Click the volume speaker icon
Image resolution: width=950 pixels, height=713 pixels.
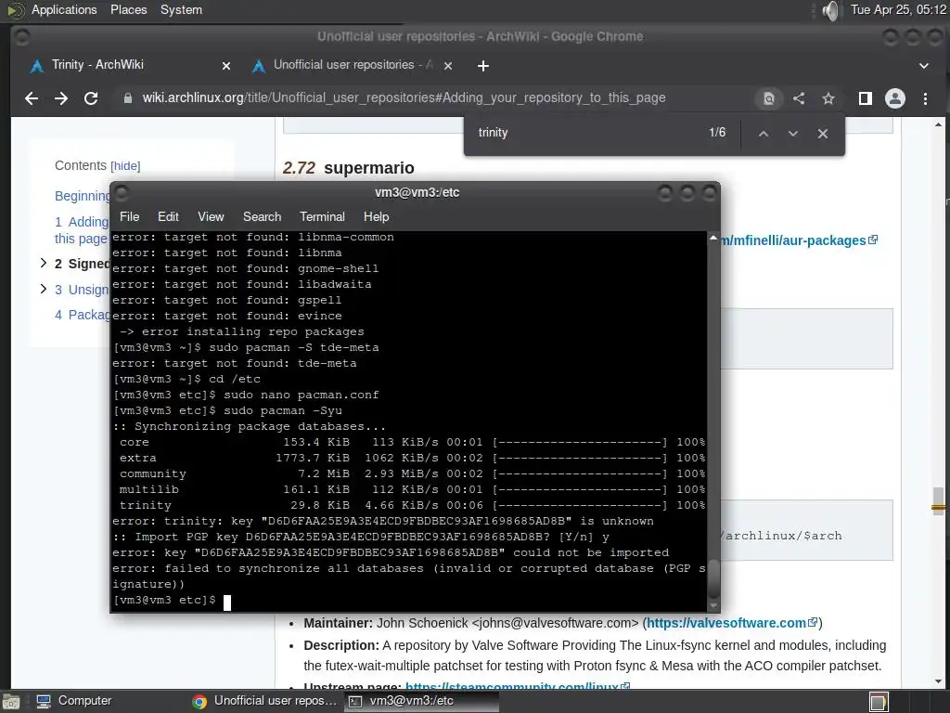832,10
